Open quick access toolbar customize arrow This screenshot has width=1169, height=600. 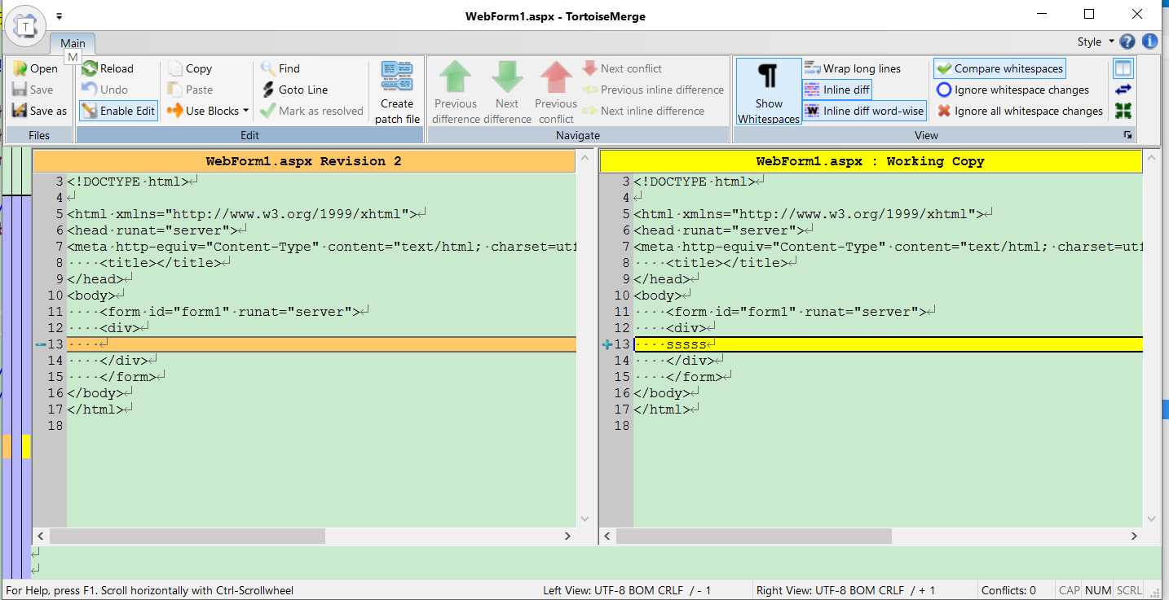(59, 16)
